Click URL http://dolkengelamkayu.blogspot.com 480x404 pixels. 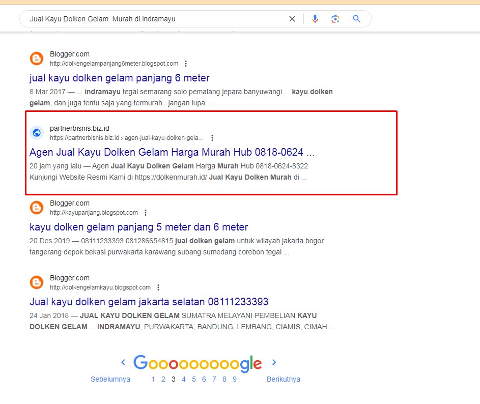coord(100,287)
